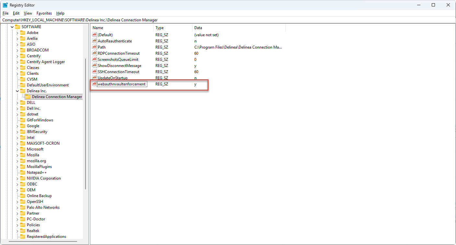
Task: Click the tree pane horizontal scrollbar
Action: 42,241
